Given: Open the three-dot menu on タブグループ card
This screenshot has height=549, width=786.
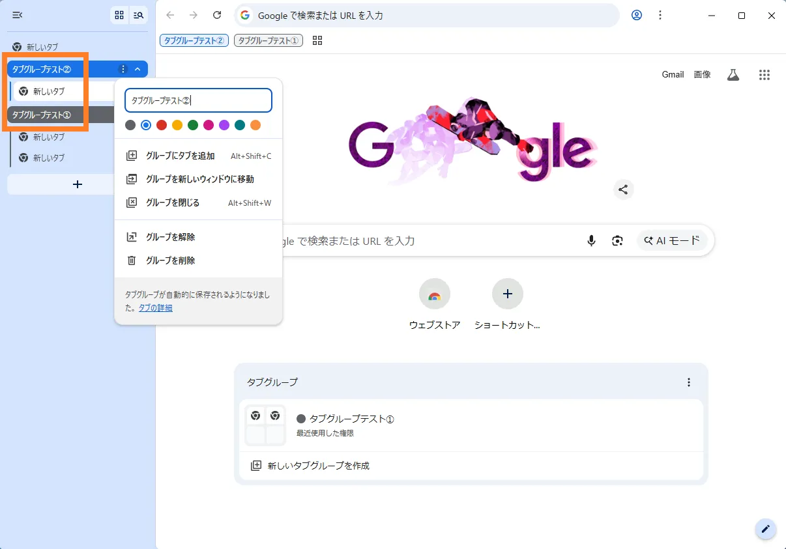Looking at the screenshot, I should 689,382.
